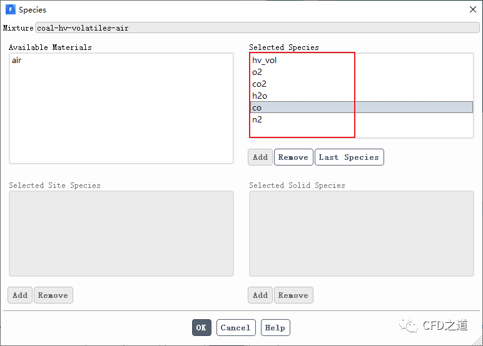Select air in Available Materials

(17, 61)
